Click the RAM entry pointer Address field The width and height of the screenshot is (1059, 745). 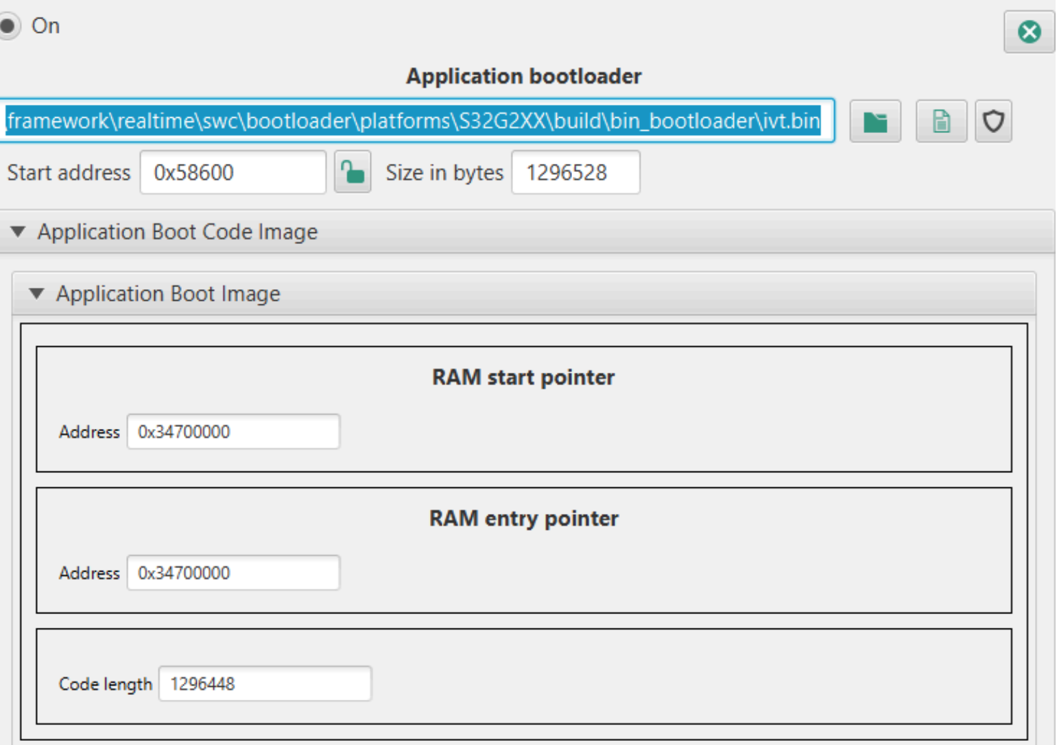click(233, 573)
